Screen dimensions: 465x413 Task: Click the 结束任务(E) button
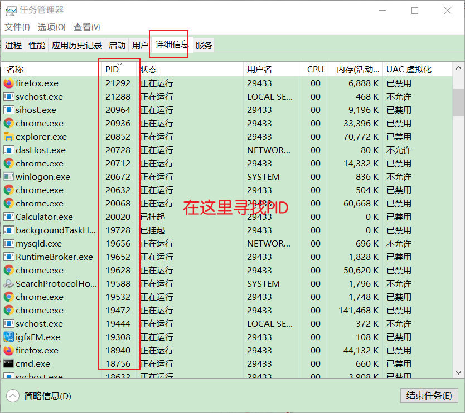pyautogui.click(x=429, y=396)
